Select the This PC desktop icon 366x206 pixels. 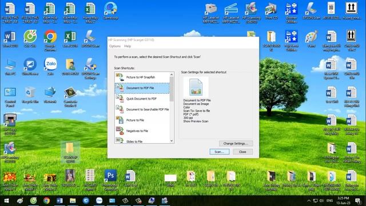coord(10,67)
